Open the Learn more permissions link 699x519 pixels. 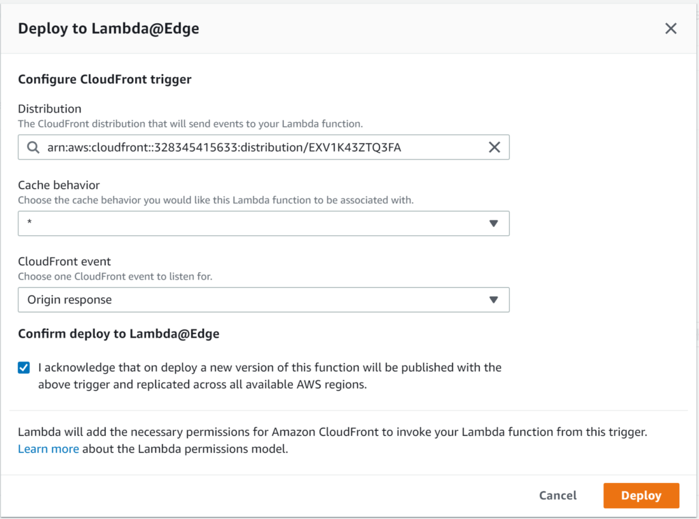click(48, 449)
